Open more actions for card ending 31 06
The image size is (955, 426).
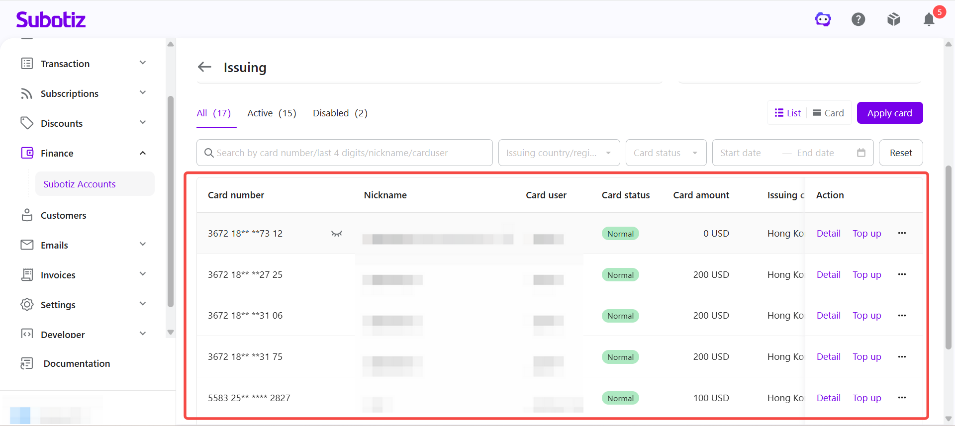pyautogui.click(x=902, y=316)
